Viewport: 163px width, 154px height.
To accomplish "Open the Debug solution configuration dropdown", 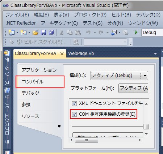I will 152,33.
